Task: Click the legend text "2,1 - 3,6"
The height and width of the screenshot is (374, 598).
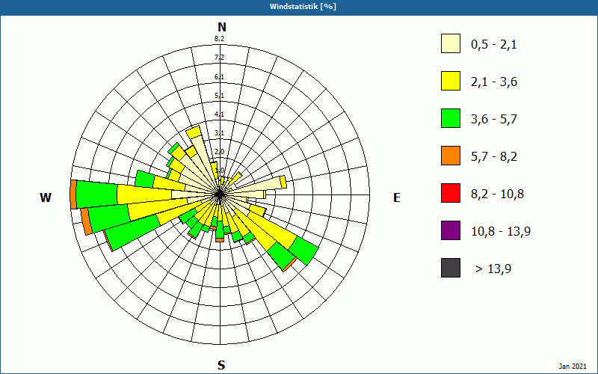Action: [494, 82]
